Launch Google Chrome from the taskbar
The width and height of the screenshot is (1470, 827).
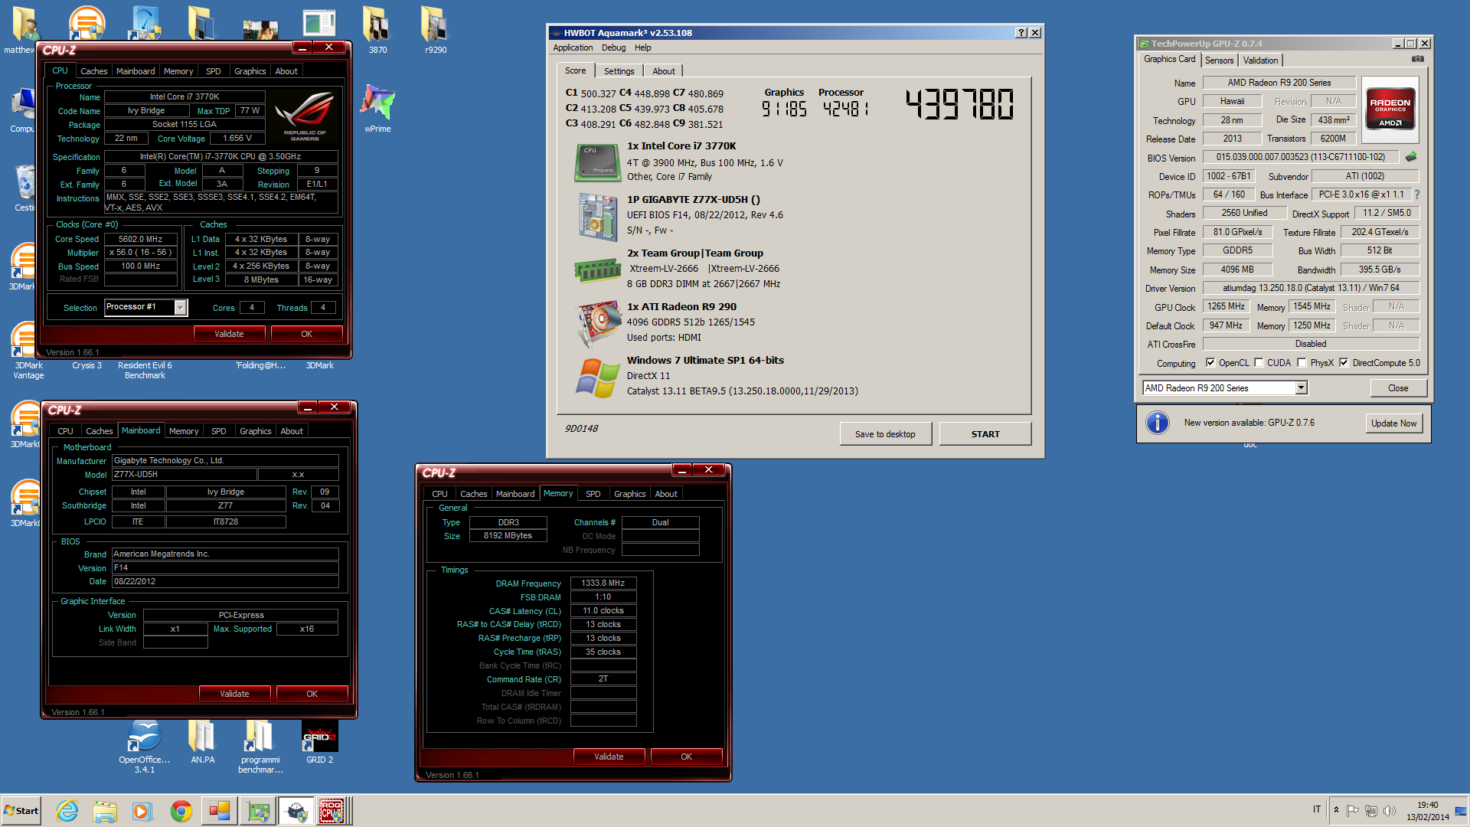pos(181,811)
